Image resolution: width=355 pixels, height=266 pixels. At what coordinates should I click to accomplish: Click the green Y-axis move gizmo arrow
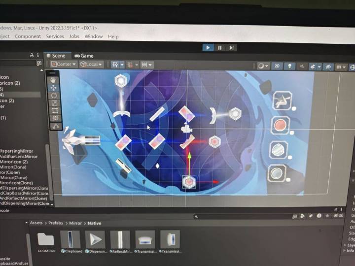tap(189, 156)
